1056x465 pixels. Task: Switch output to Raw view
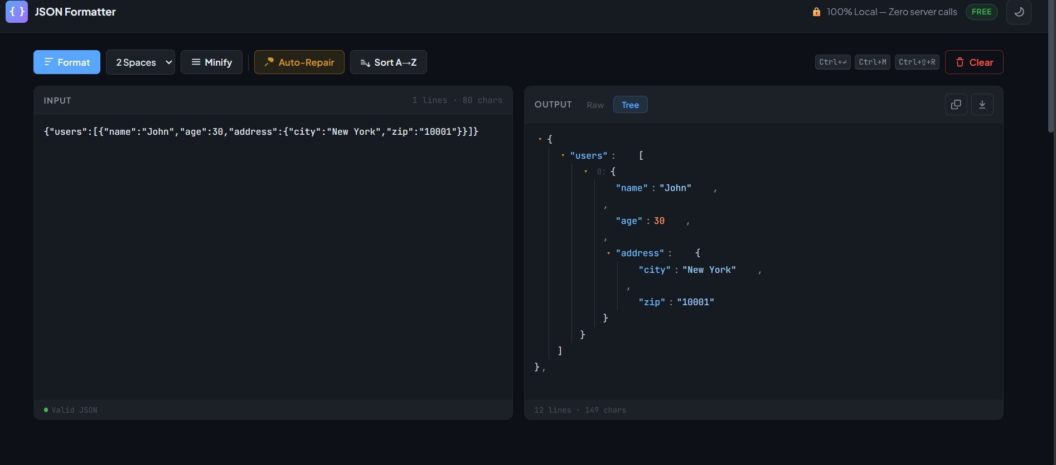595,105
